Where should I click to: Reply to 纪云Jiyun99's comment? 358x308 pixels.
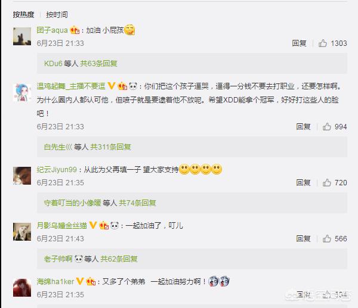303,182
